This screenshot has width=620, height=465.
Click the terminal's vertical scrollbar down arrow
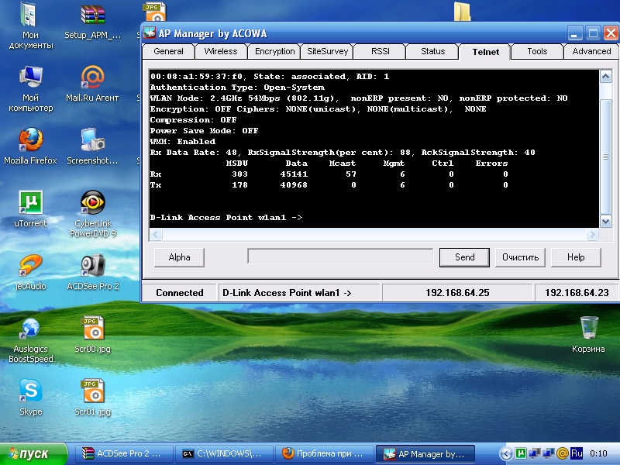pyautogui.click(x=606, y=221)
